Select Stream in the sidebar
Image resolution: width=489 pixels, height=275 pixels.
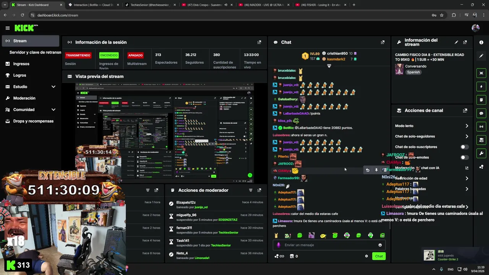point(31,41)
